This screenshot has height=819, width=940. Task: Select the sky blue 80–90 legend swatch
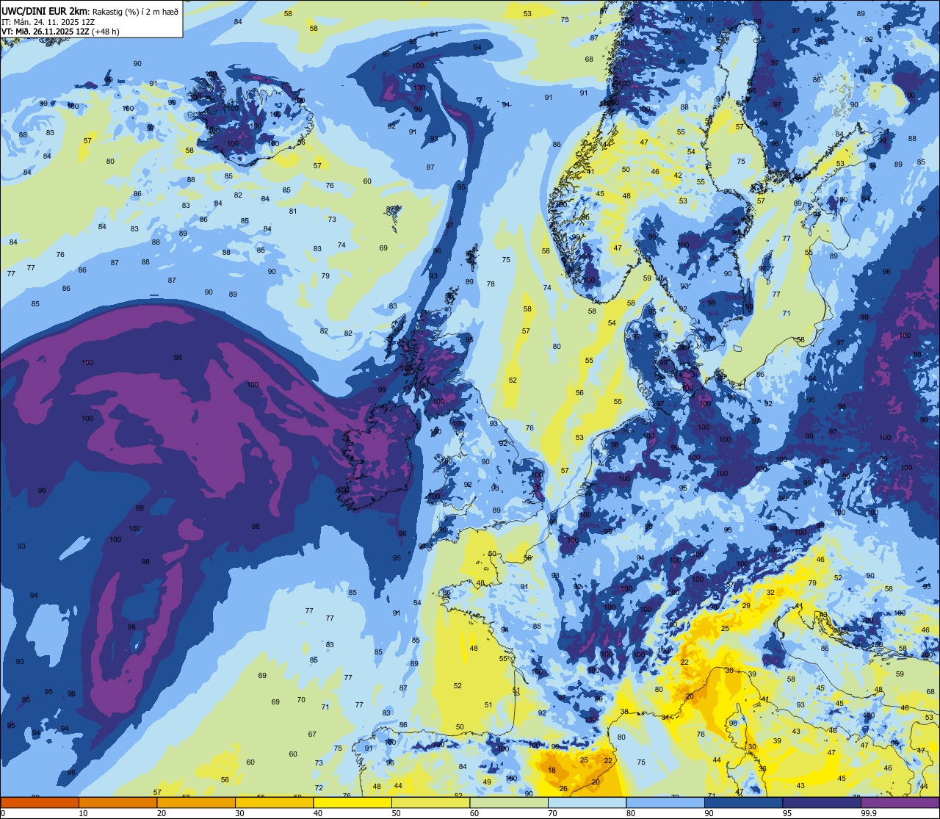pyautogui.click(x=665, y=802)
